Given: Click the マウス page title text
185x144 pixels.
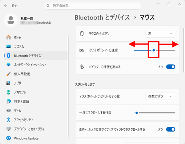Looking at the screenshot, I should coord(147,17).
